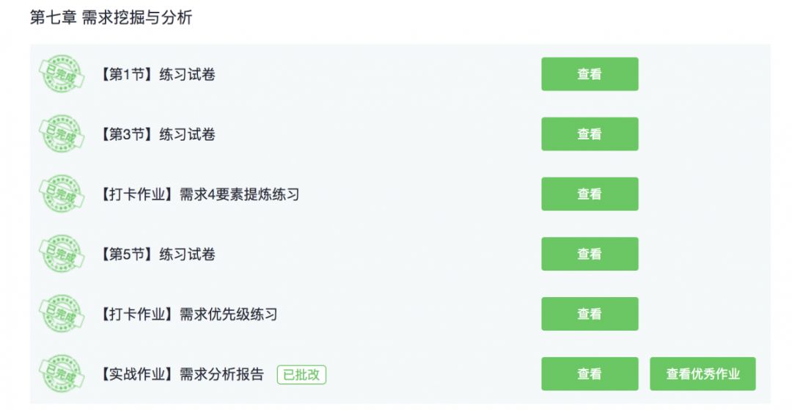Select the 【第1节】练习试卷 title
Viewport: 792px width, 410px height.
click(x=155, y=75)
